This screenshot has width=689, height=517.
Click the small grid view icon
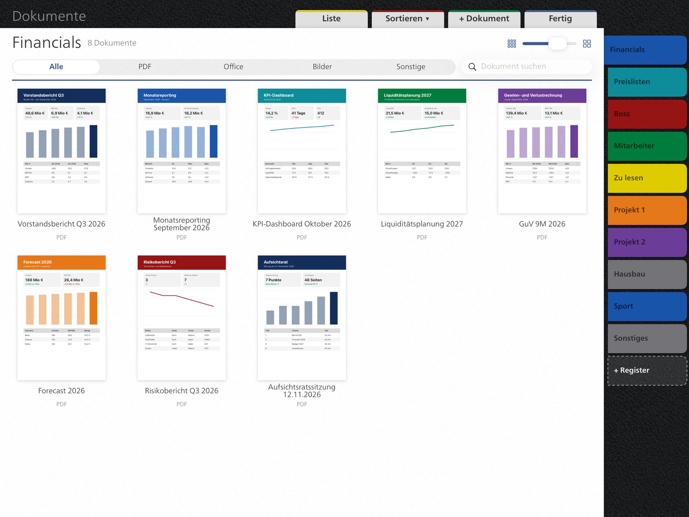[512, 44]
